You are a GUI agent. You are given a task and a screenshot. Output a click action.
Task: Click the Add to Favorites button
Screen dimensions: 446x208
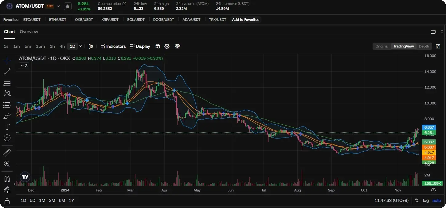pos(246,20)
